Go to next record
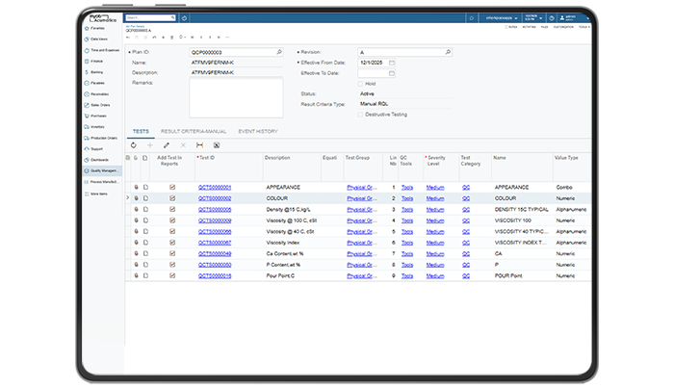 [x=210, y=38]
